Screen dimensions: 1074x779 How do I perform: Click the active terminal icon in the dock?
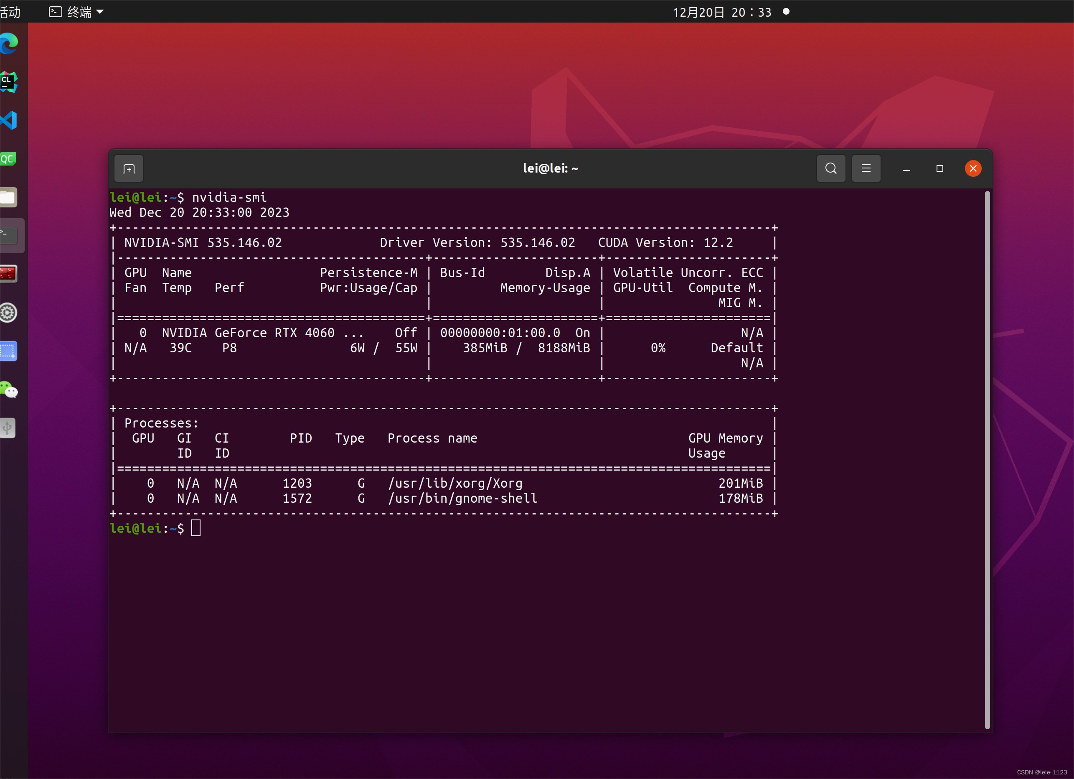click(x=8, y=236)
